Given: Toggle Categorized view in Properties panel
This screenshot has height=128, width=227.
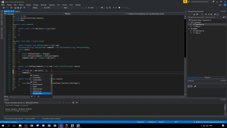Looking at the screenshot, I should coord(189,86).
